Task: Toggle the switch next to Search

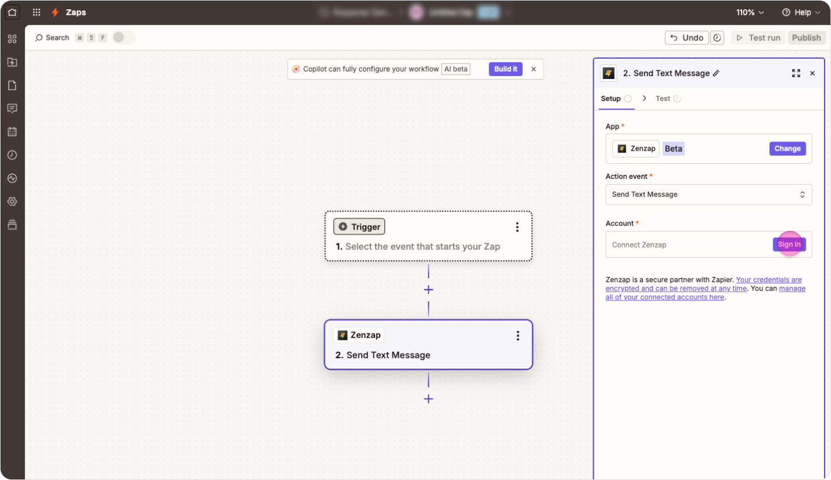Action: pos(123,37)
